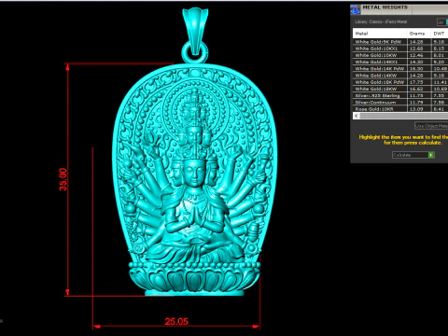Click the 16.62 grams value

(416, 89)
